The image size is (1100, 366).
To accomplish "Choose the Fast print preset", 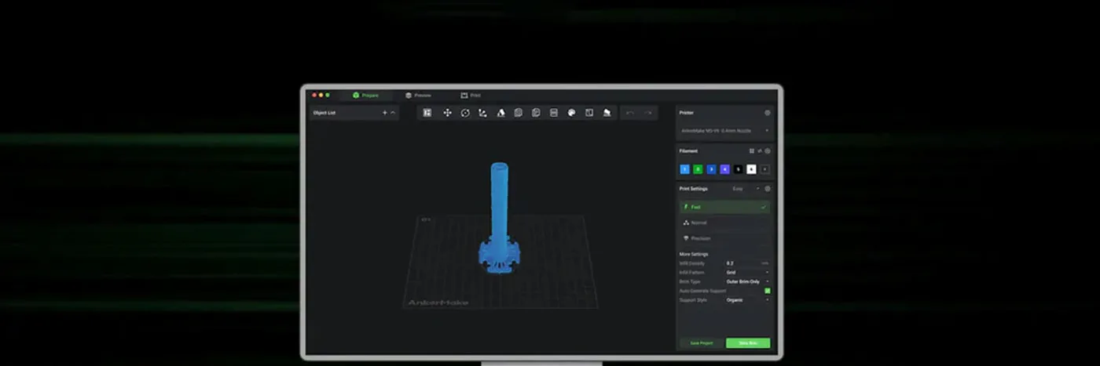I will tap(724, 207).
